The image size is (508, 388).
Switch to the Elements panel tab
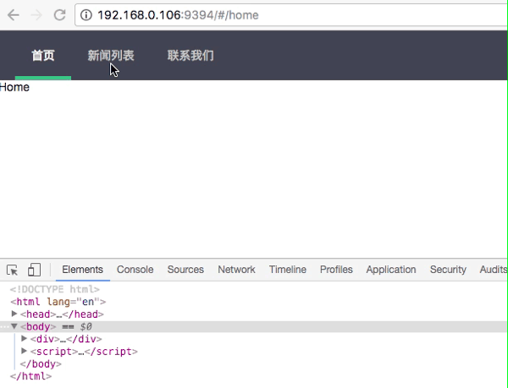(83, 270)
